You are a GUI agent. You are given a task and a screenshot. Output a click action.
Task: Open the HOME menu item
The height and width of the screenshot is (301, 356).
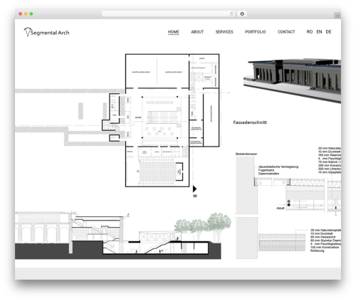(x=174, y=32)
